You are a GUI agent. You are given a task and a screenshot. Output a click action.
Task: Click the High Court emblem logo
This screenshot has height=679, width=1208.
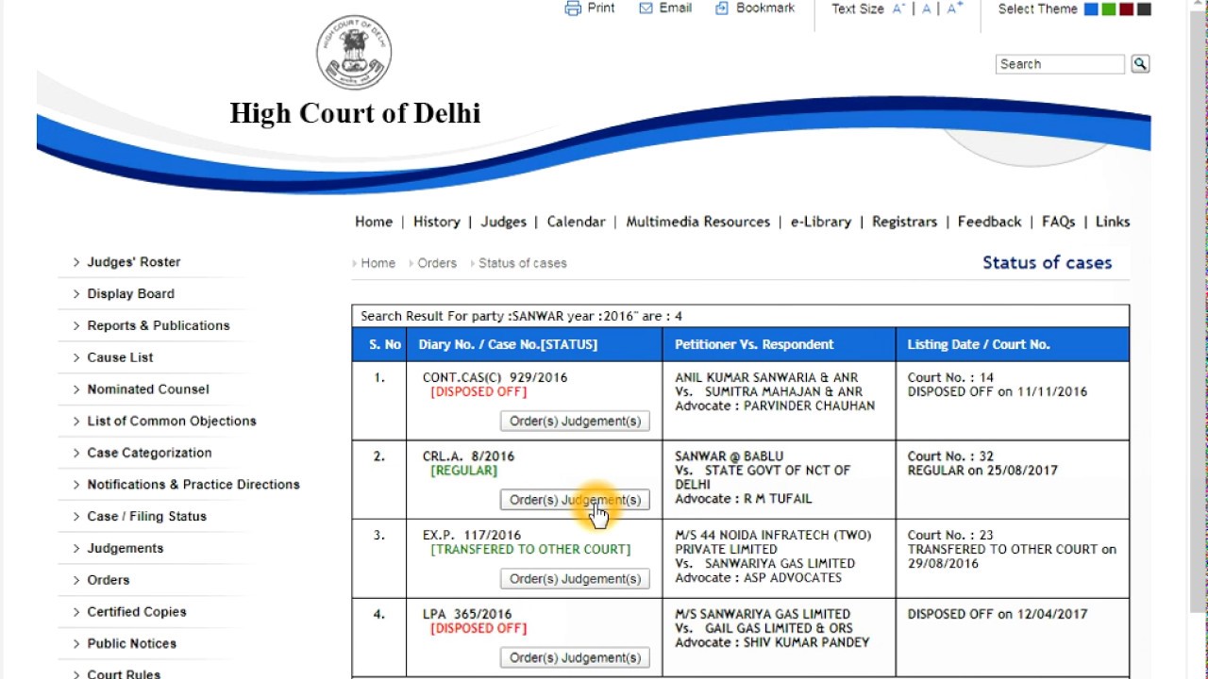354,52
